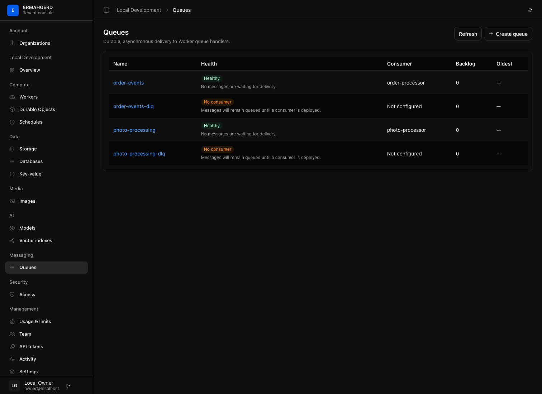Open the photo-processing queue link

tap(134, 130)
